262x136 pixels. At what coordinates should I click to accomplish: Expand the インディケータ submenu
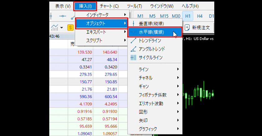102,15
